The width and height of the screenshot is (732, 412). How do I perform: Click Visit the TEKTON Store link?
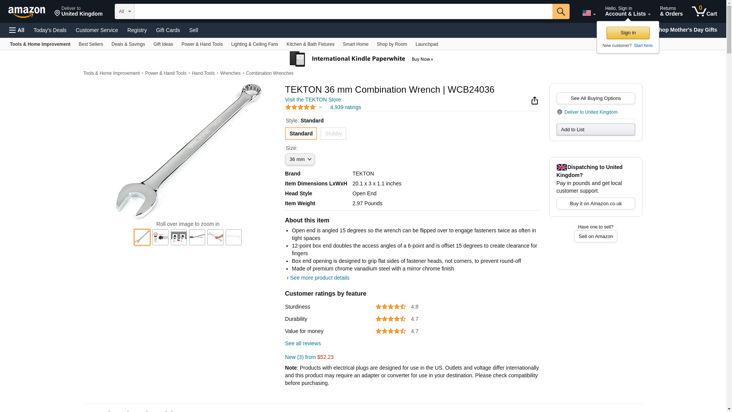313,100
